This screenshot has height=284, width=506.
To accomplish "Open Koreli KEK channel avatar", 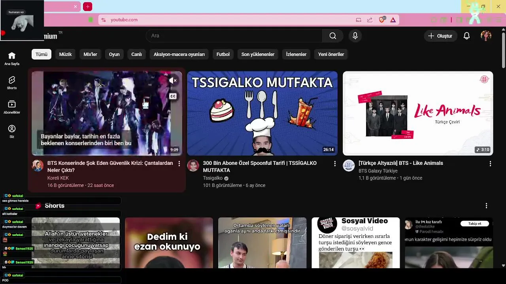I will coord(38,166).
